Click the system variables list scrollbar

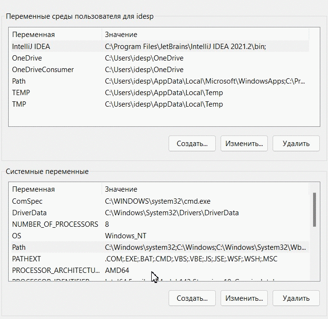point(314,209)
